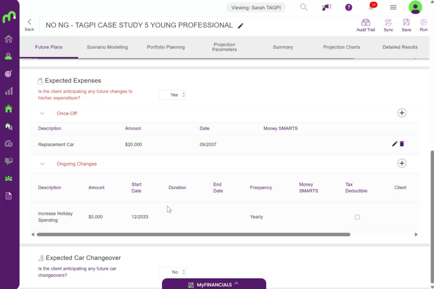The width and height of the screenshot is (434, 289).
Task: Select the 09/2037 date cell
Action: click(x=208, y=144)
